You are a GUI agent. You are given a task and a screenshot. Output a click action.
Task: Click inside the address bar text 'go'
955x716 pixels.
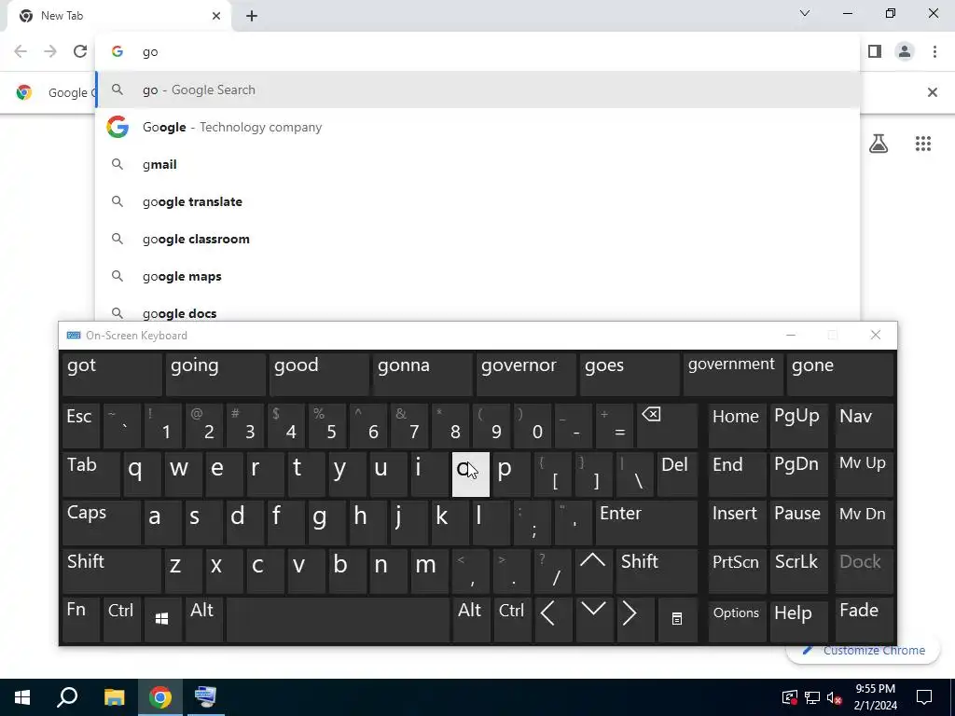pos(150,52)
